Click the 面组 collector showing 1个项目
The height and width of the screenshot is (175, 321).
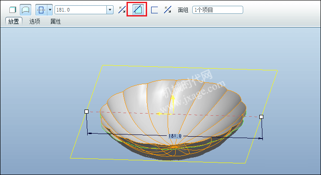point(218,10)
